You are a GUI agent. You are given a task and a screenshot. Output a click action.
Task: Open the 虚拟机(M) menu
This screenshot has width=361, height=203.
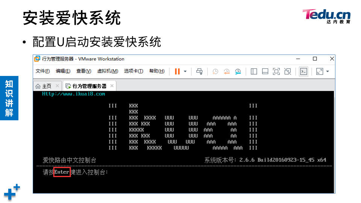click(x=108, y=71)
